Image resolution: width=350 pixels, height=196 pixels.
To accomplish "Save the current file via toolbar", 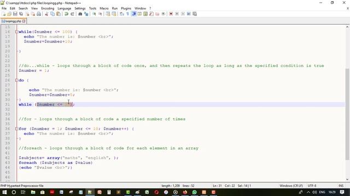I will pyautogui.click(x=15, y=14).
